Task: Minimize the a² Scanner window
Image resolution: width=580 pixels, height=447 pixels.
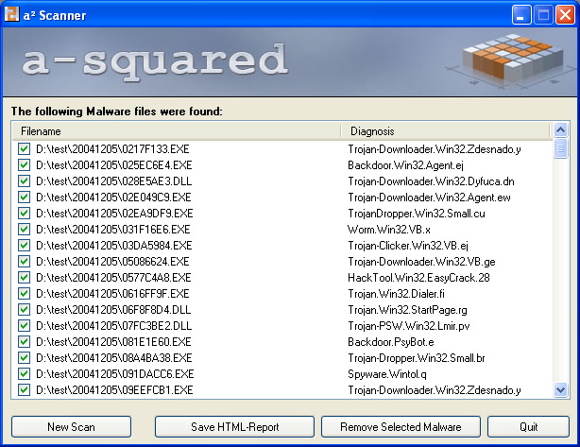Action: pyautogui.click(x=521, y=15)
